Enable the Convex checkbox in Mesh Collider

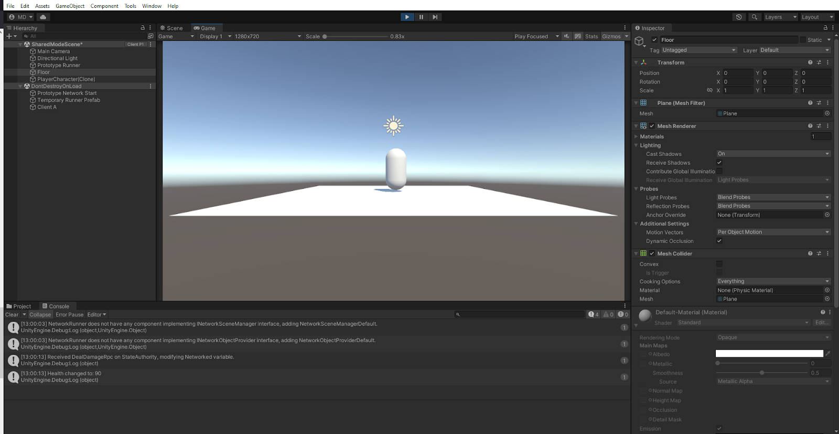719,264
